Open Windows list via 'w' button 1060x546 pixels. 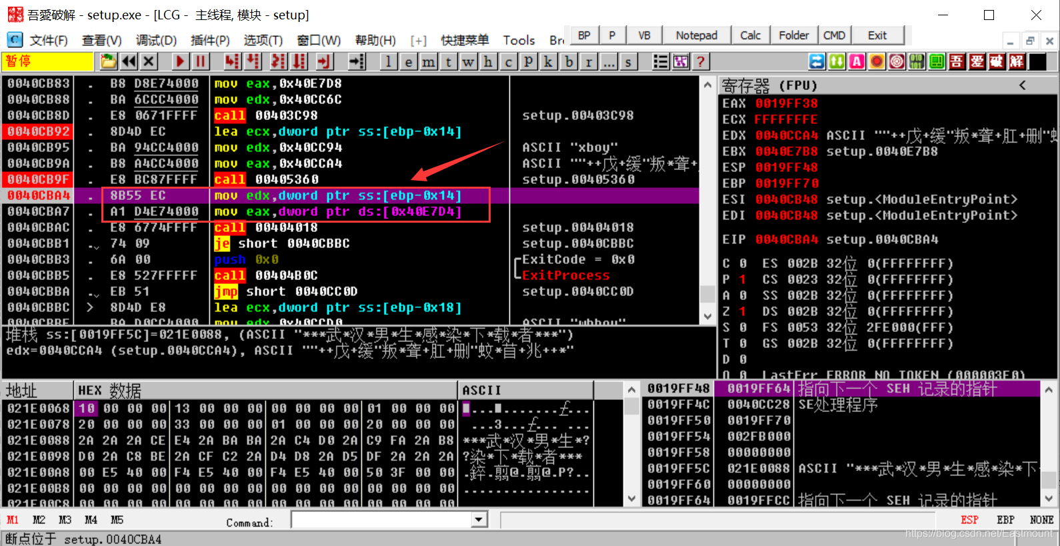click(469, 62)
